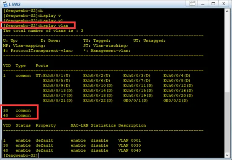This screenshot has height=160, width=232.
Task: Click the 'VLAN 0030' description
Action: tap(129, 145)
